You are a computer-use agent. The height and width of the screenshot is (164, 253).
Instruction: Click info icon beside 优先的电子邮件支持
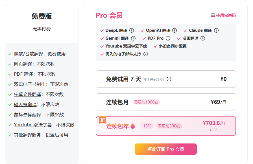[146, 54]
